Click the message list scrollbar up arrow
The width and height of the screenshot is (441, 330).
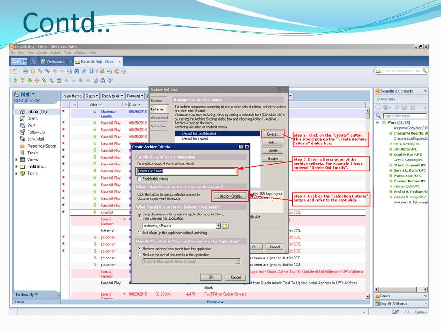[367, 112]
